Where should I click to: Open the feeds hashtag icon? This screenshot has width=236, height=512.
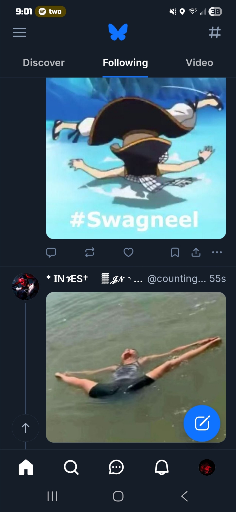215,33
